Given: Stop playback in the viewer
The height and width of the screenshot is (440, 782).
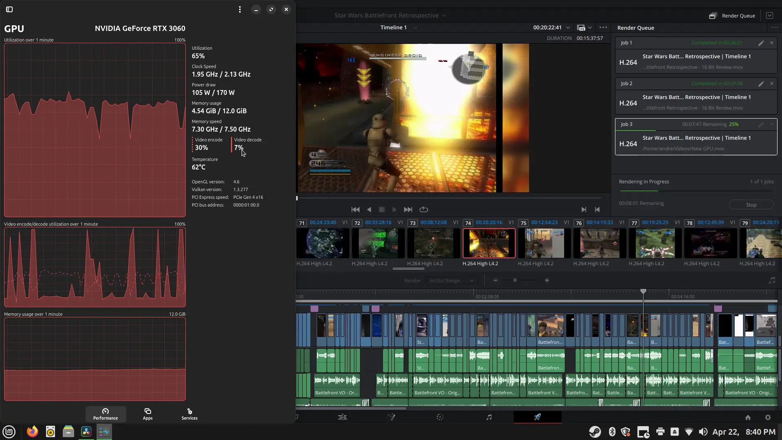Looking at the screenshot, I should point(382,209).
